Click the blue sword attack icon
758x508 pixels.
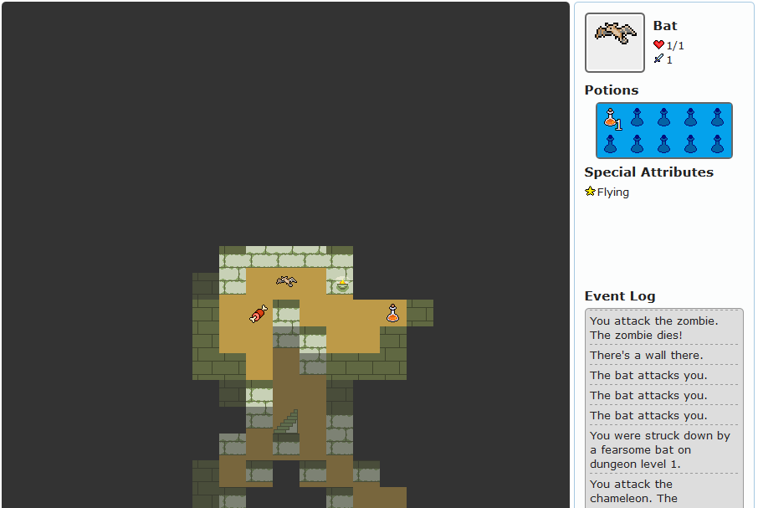click(658, 59)
